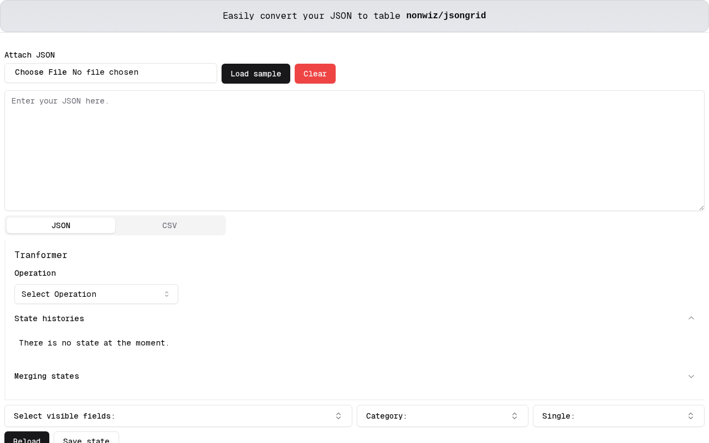Click the textarea resize handle corner
Viewport: 709px width, 443px height.
point(701,208)
